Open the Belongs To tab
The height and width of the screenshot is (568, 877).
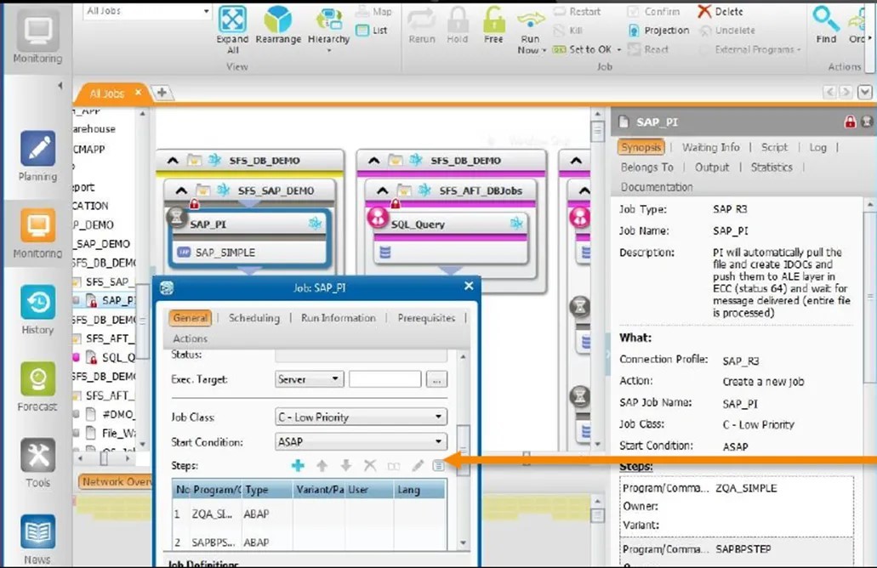646,168
